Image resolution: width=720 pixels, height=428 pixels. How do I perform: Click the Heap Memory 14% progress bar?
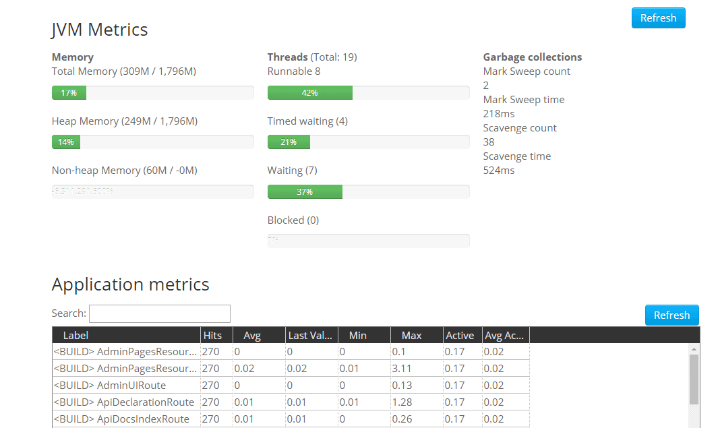[153, 142]
